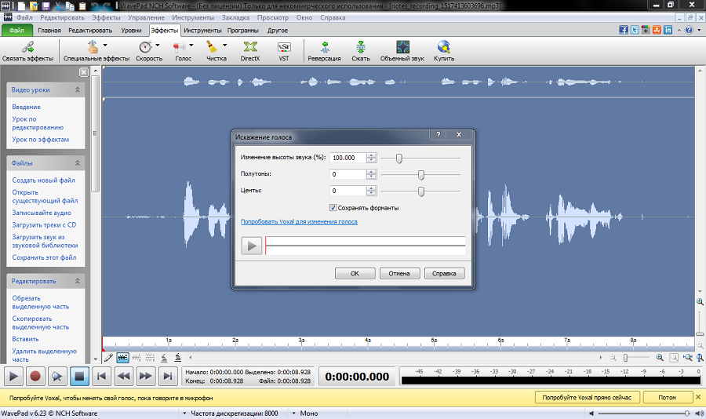Viewport: 706px width, 419px height.
Task: Click the pitch percentage input field
Action: [348, 158]
